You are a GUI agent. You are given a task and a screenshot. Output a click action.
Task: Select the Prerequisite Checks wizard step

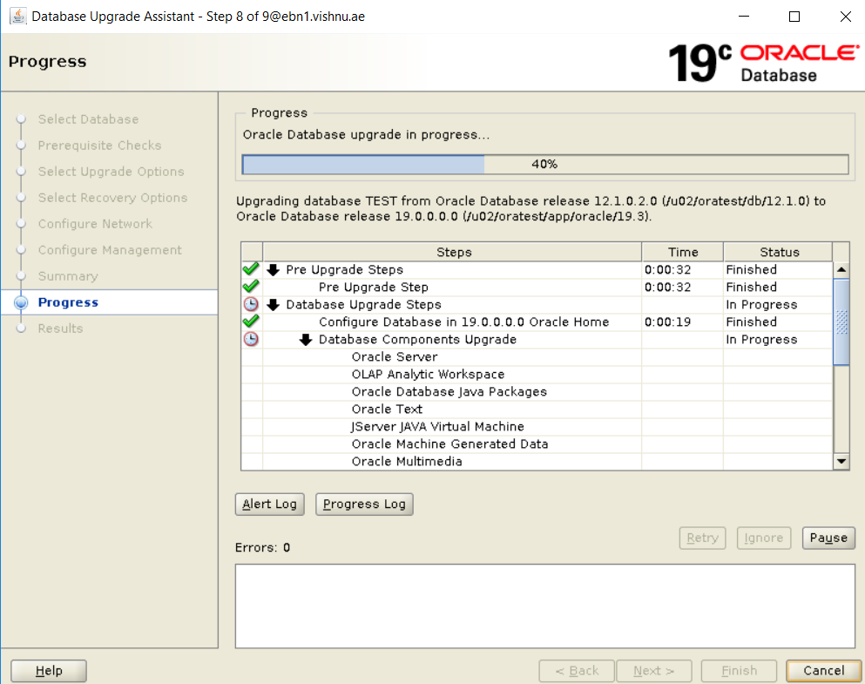pyautogui.click(x=100, y=145)
